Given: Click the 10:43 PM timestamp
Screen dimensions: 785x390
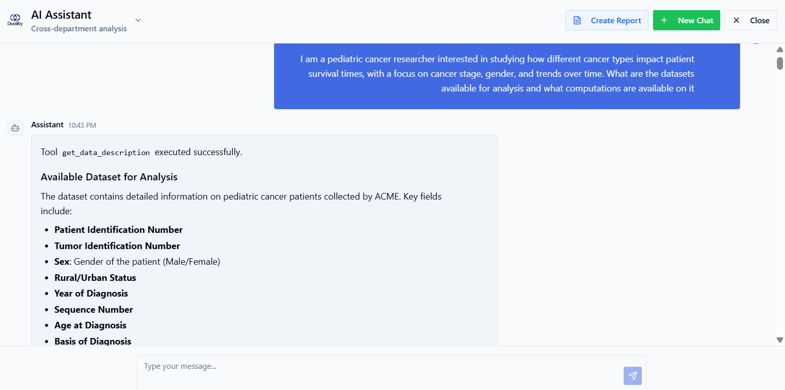Looking at the screenshot, I should pos(82,125).
